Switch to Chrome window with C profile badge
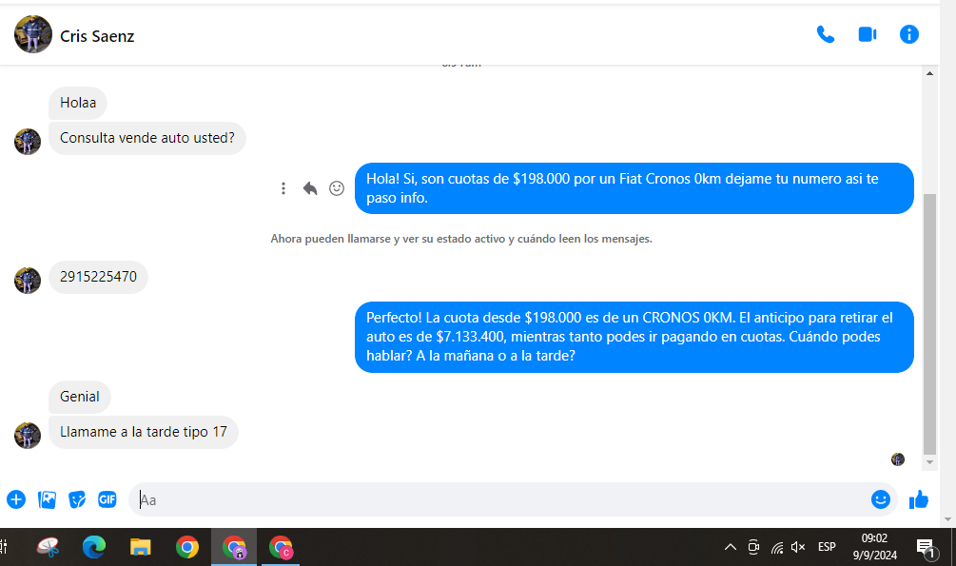956x566 pixels. coord(281,547)
